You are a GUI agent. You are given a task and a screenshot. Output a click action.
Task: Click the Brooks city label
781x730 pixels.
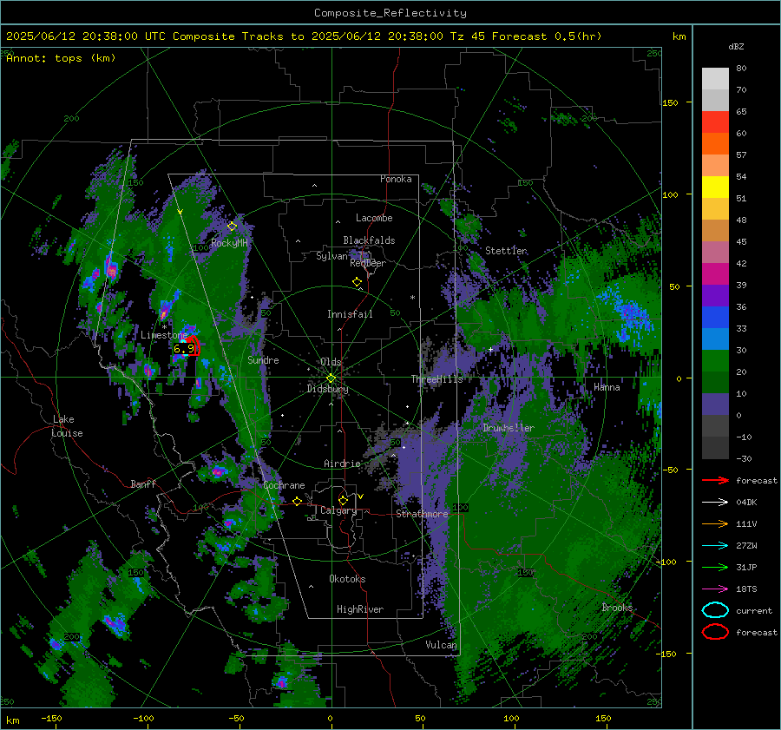[617, 608]
